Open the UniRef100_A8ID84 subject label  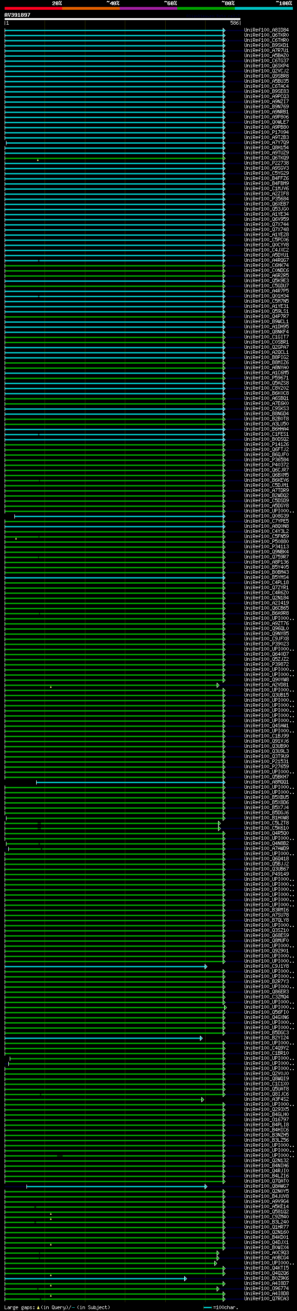pyautogui.click(x=266, y=30)
